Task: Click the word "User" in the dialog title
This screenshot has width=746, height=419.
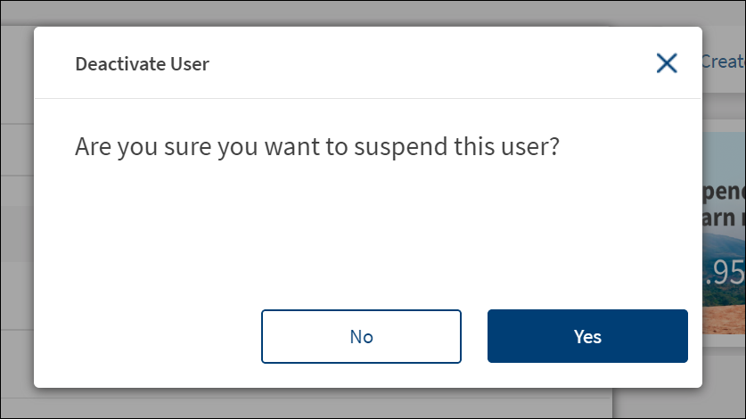Action: (x=191, y=63)
